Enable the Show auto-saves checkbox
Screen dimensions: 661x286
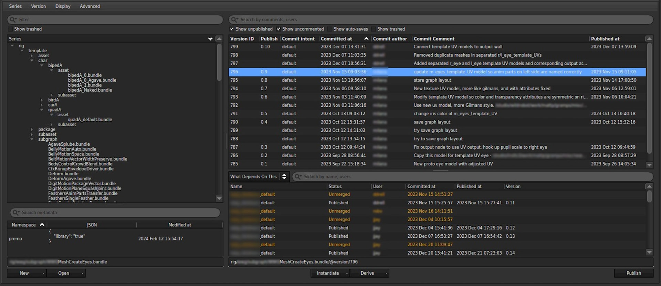click(330, 29)
